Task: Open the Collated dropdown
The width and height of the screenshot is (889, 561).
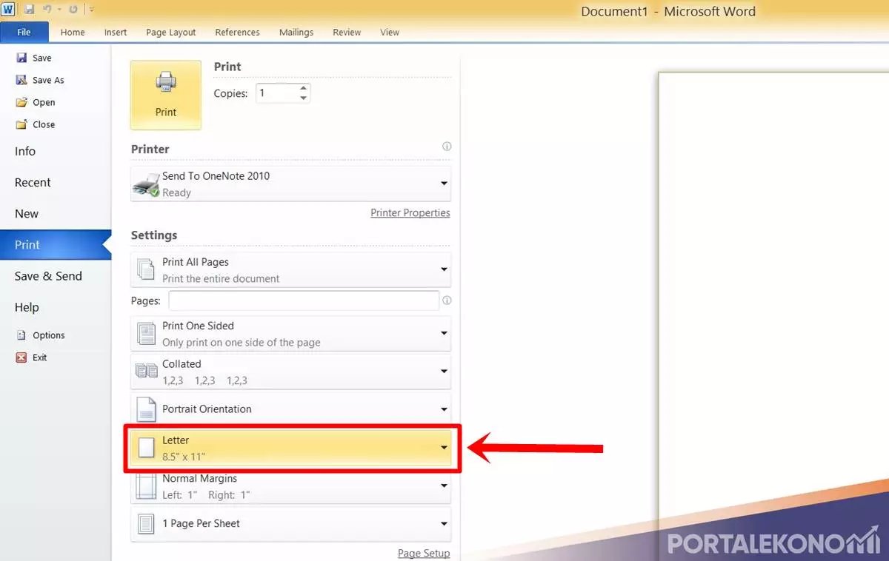Action: coord(290,372)
